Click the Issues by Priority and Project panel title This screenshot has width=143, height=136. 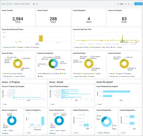[13, 29]
